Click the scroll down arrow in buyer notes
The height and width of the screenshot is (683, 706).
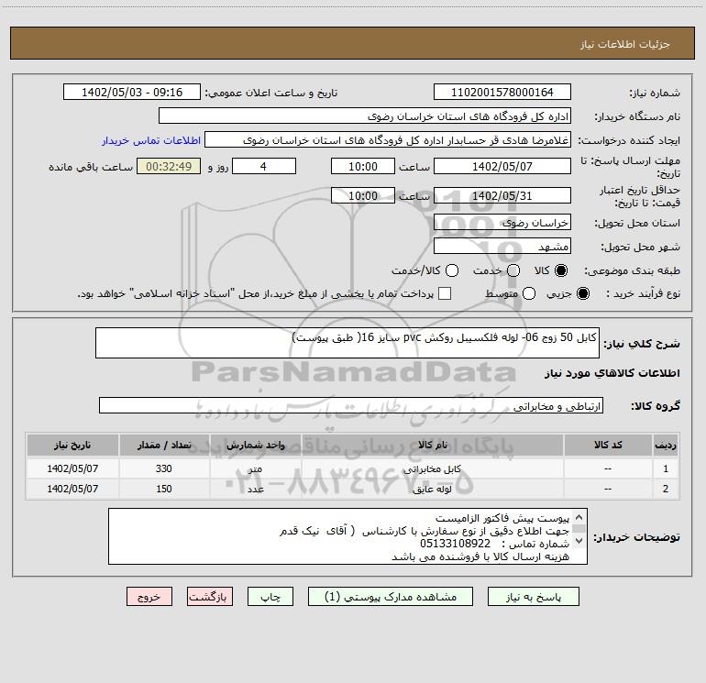(x=579, y=541)
